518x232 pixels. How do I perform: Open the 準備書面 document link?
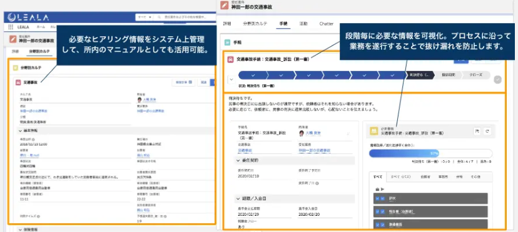[396, 225]
